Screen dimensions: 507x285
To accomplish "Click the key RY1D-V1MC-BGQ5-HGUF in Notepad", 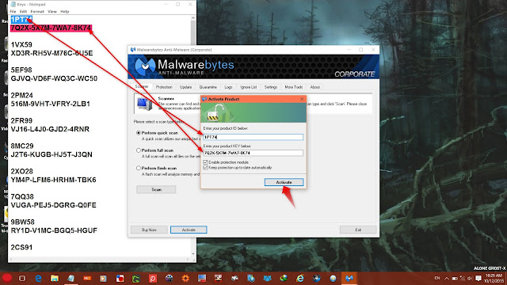I will (54, 230).
